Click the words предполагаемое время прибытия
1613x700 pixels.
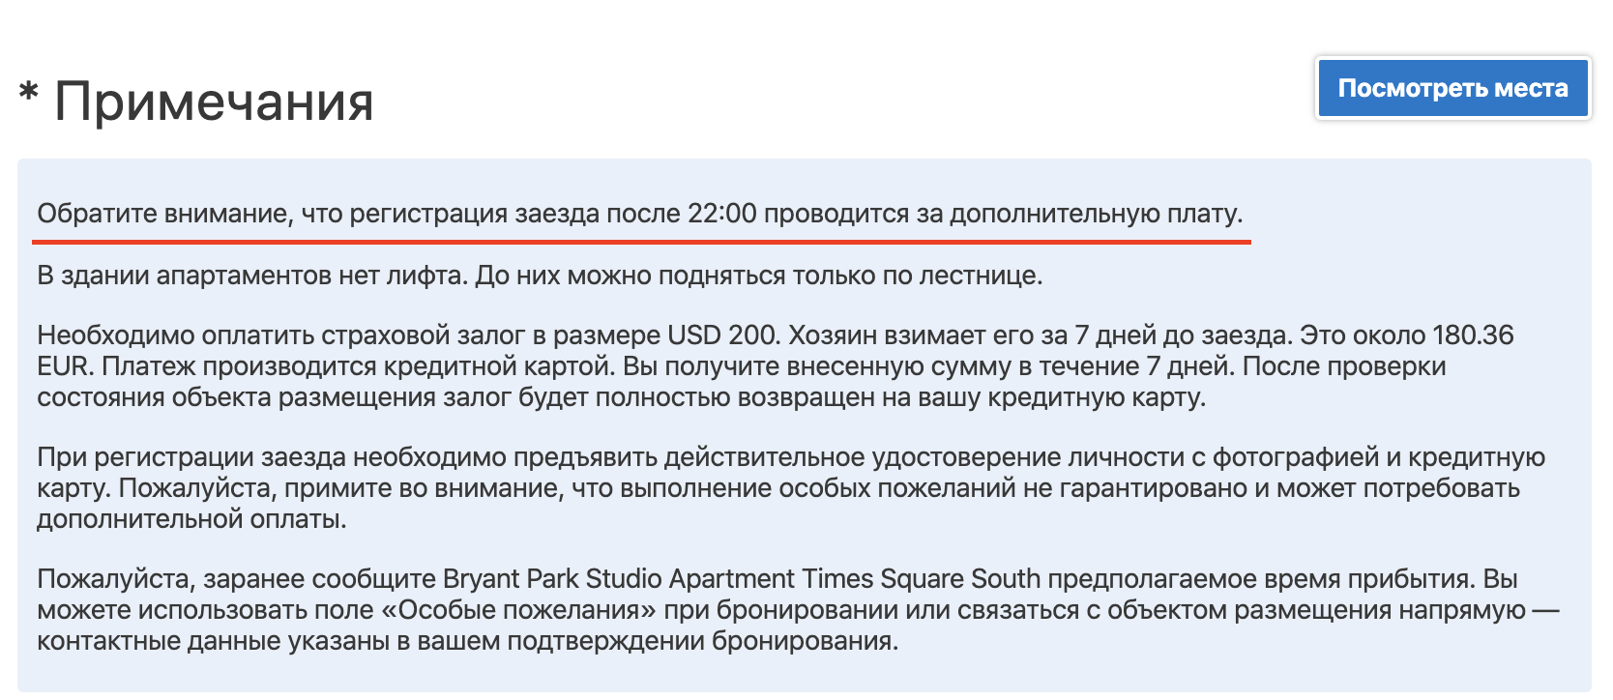pyautogui.click(x=1261, y=579)
